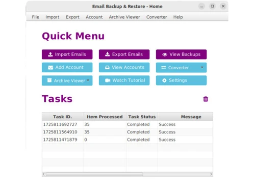This screenshot has height=191, width=255.
Task: Click the upload icon on Import Emails
Action: point(50,54)
